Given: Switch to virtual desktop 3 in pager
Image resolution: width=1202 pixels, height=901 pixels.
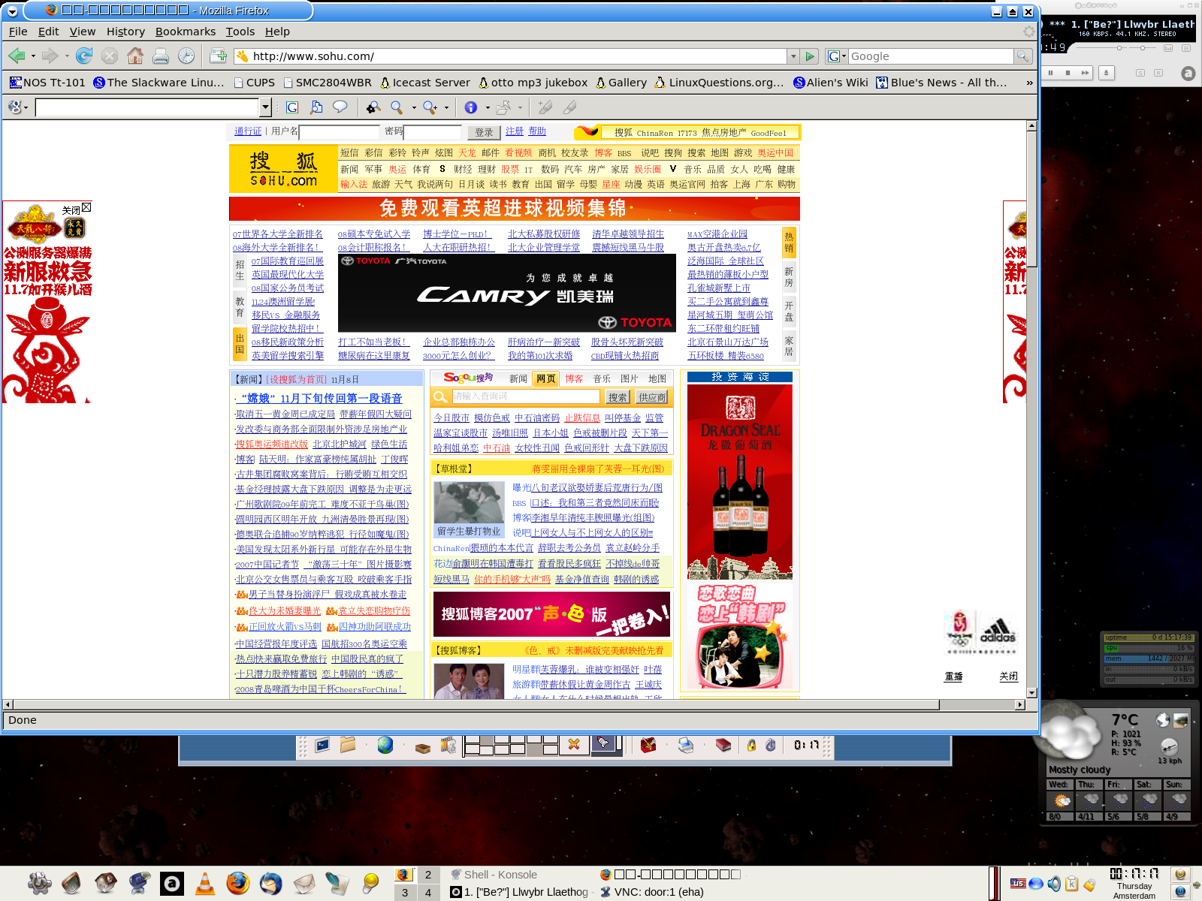Looking at the screenshot, I should pyautogui.click(x=405, y=893).
